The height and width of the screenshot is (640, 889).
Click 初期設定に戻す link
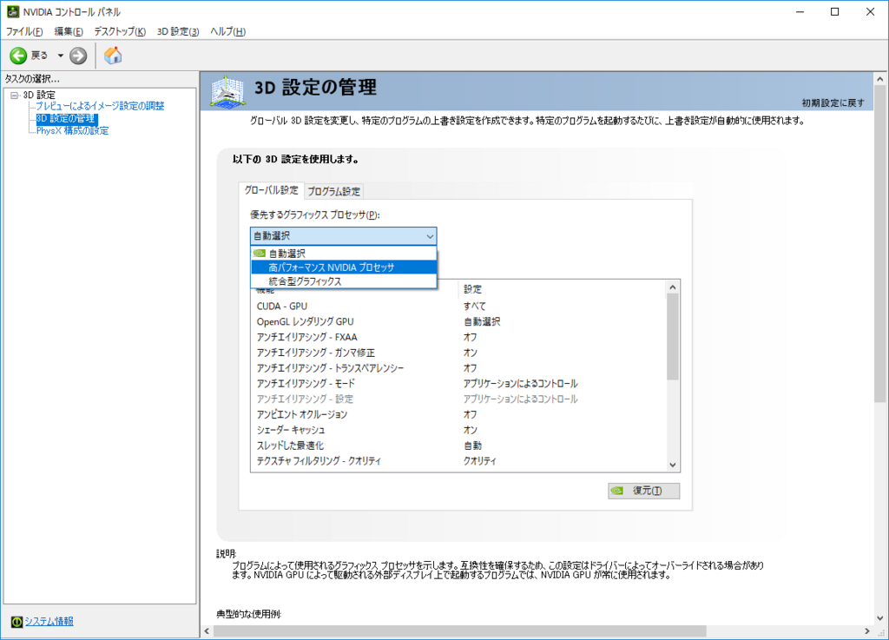coord(833,102)
